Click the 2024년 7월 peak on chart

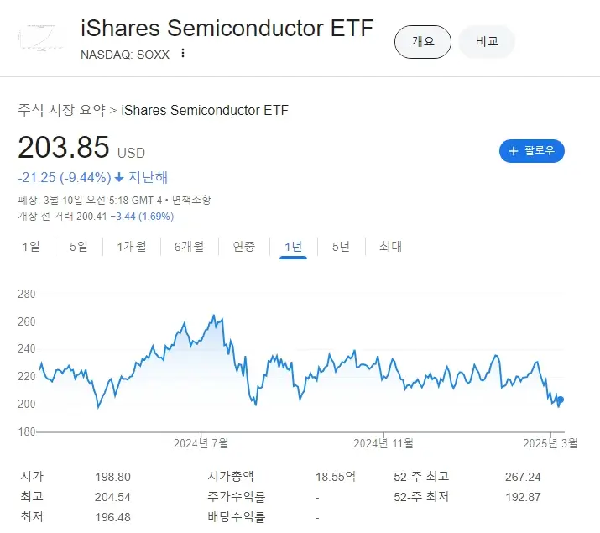(214, 316)
